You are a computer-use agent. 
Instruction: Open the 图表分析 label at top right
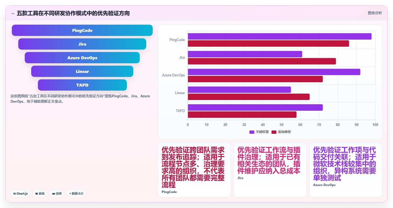(x=375, y=13)
